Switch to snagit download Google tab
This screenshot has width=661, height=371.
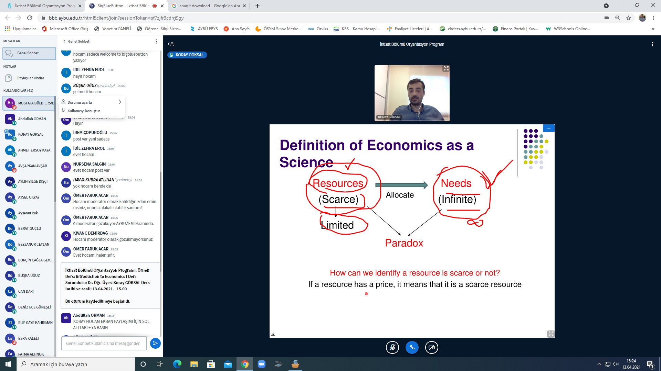pyautogui.click(x=209, y=6)
